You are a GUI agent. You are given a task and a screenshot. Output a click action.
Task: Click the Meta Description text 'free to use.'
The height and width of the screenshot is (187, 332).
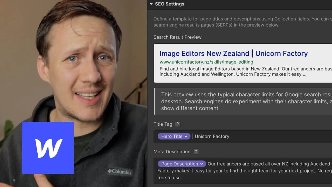(x=169, y=178)
